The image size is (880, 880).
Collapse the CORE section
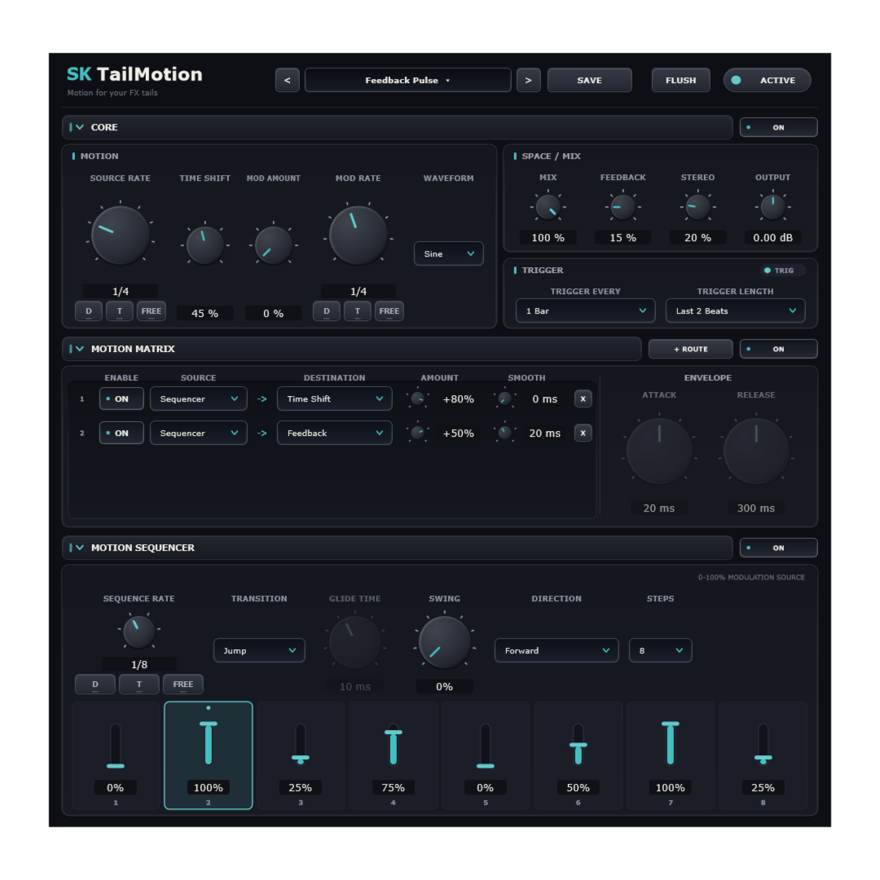[80, 127]
